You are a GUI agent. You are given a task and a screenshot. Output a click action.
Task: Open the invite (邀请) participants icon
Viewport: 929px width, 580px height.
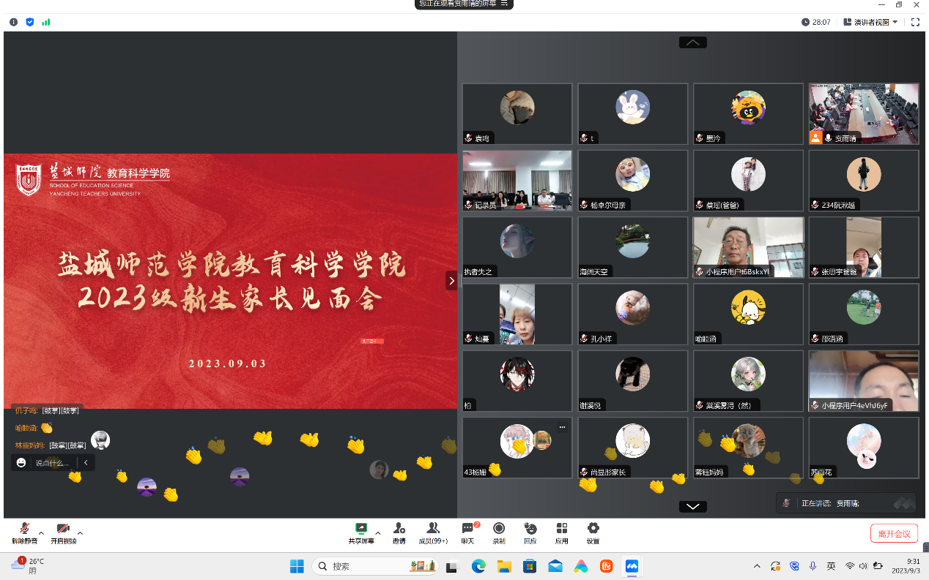(x=399, y=532)
